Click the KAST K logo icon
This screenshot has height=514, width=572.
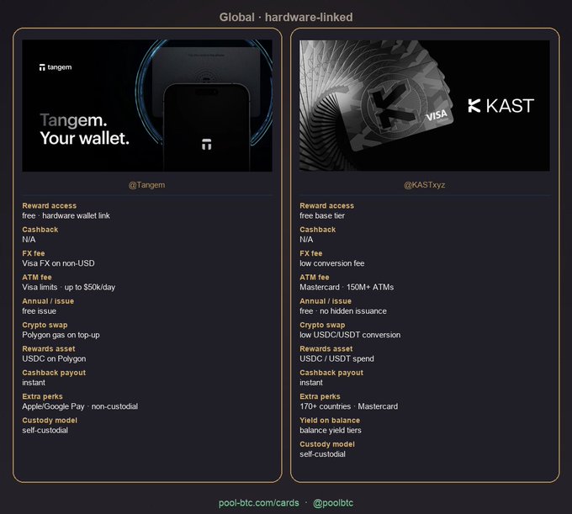tap(474, 106)
